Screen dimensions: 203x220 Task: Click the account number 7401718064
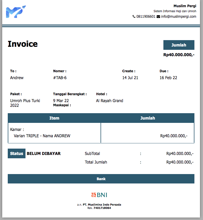point(102,208)
